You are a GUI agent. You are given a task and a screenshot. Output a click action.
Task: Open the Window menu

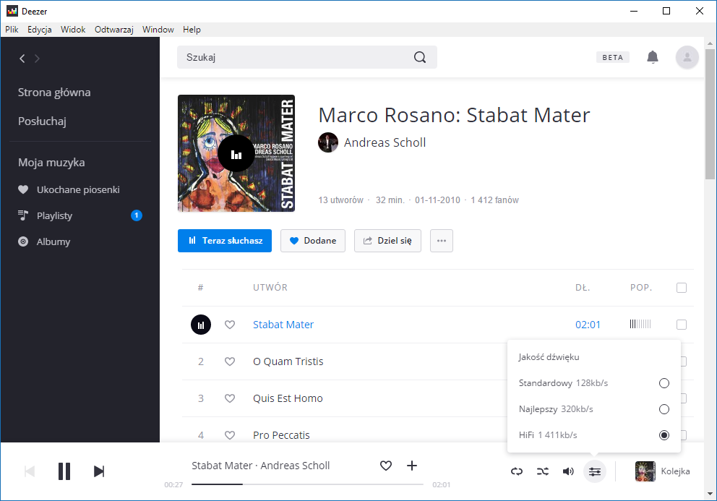tap(158, 30)
